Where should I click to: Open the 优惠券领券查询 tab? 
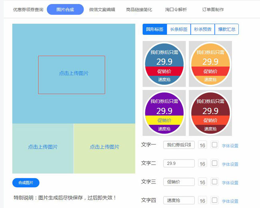pyautogui.click(x=28, y=10)
